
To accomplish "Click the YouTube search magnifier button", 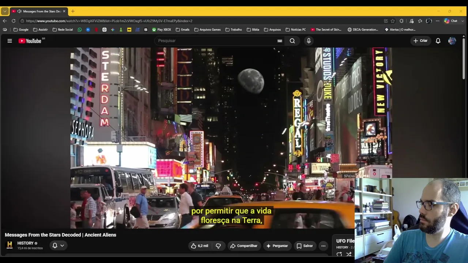I will click(x=292, y=41).
